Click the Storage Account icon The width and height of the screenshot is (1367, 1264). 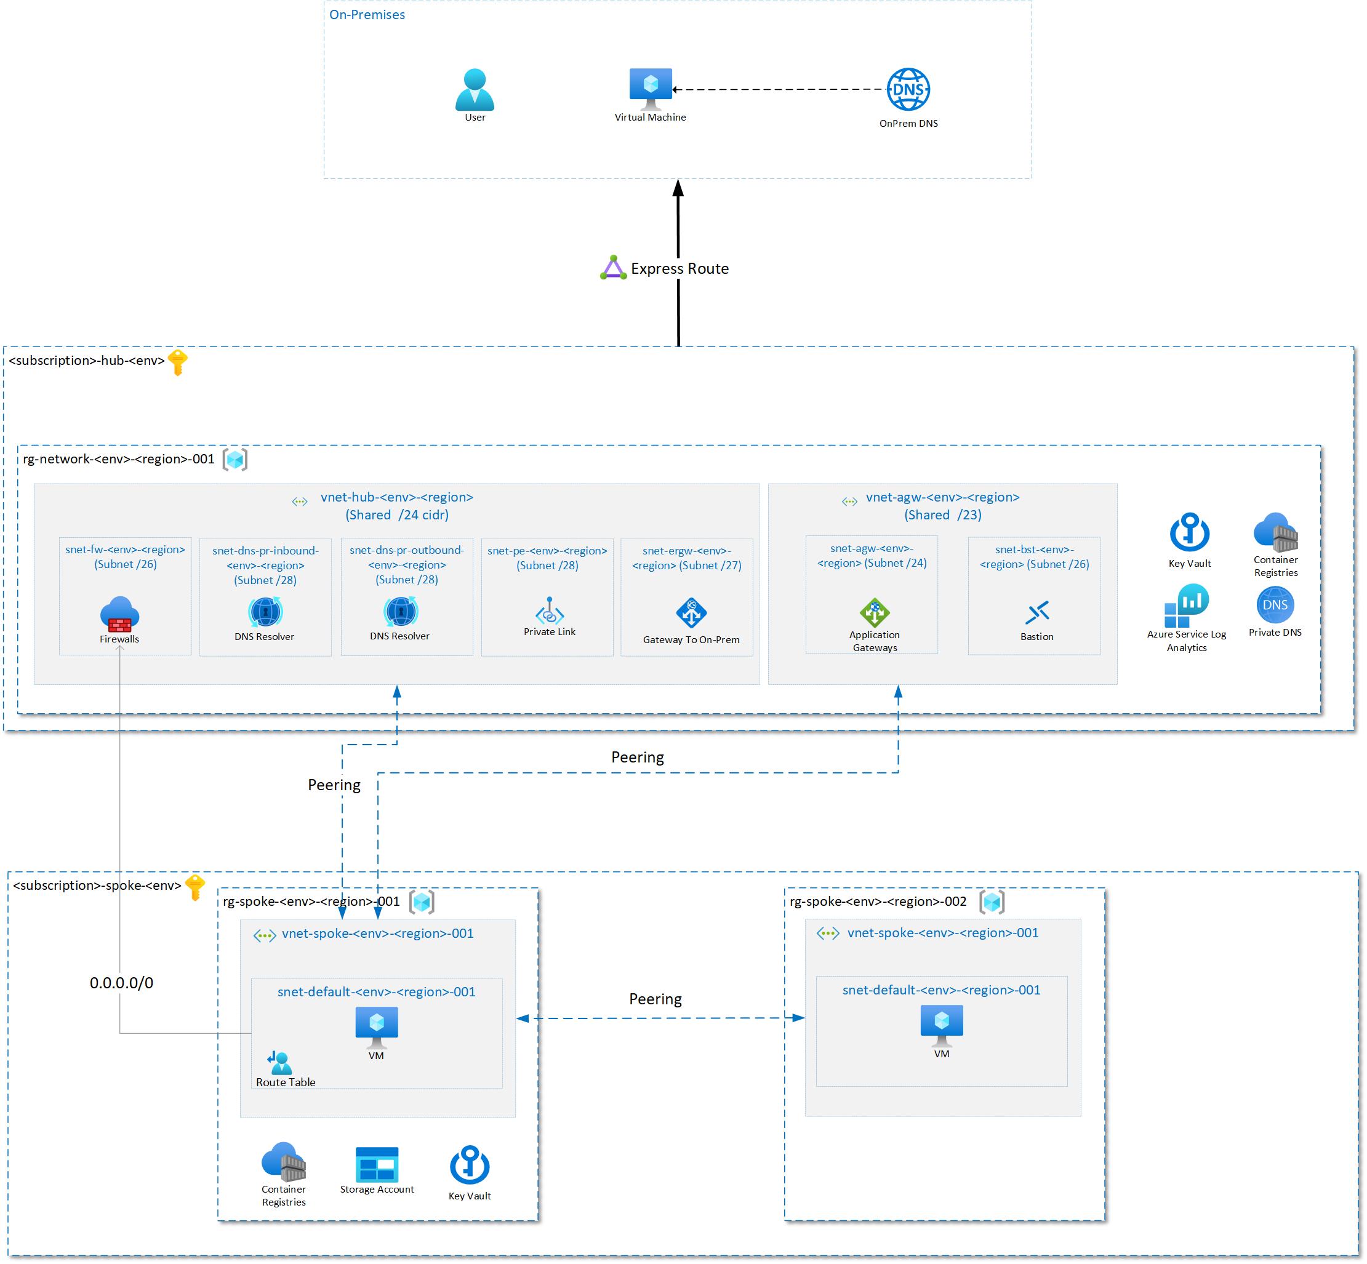(377, 1164)
